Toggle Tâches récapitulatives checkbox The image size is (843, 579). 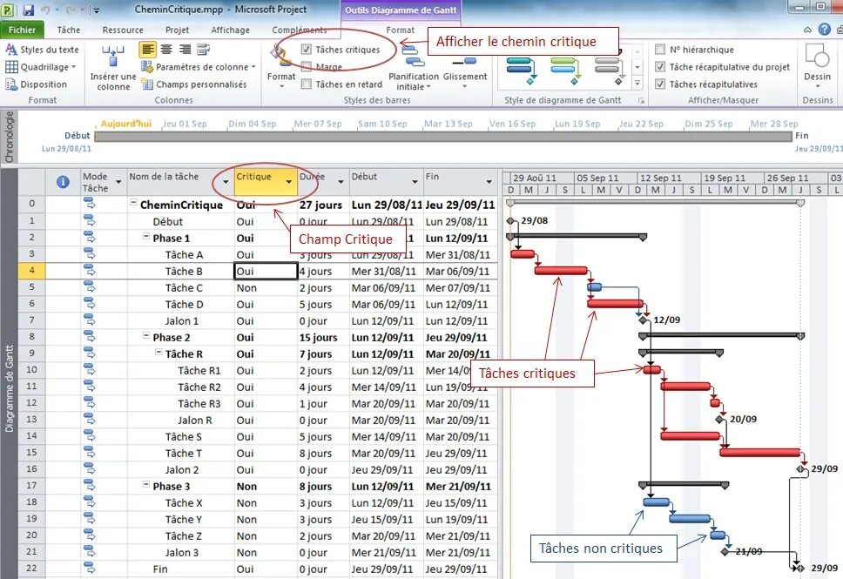coord(660,84)
